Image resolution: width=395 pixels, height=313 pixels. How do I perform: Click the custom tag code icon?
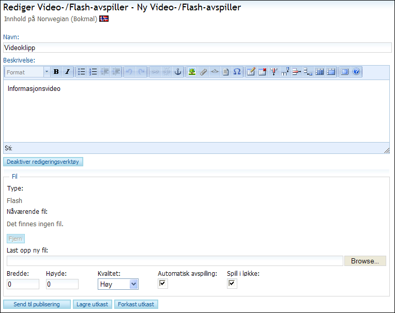click(215, 72)
